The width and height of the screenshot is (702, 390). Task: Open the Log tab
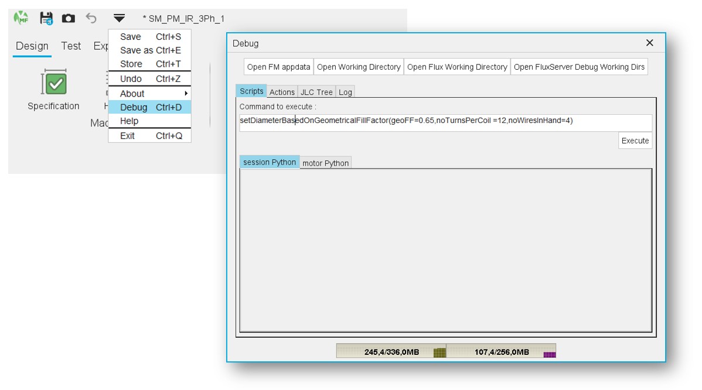[345, 92]
